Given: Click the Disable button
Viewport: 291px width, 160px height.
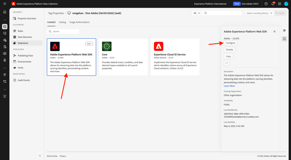Looking at the screenshot, I should [230, 49].
